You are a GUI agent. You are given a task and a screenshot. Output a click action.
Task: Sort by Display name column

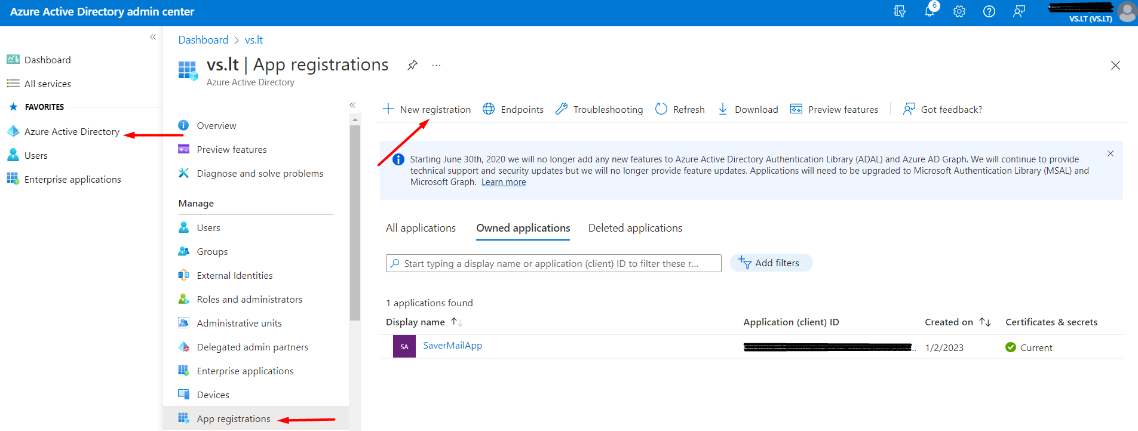(x=424, y=322)
